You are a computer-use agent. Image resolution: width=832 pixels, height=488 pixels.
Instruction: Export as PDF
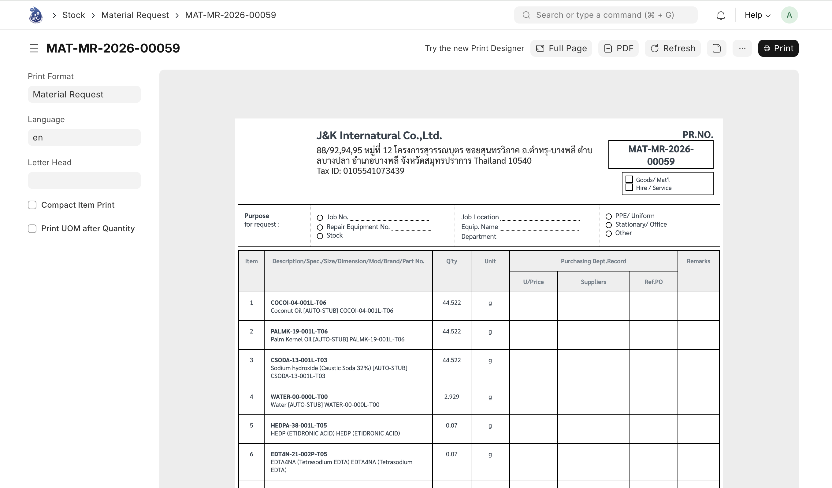(x=618, y=48)
